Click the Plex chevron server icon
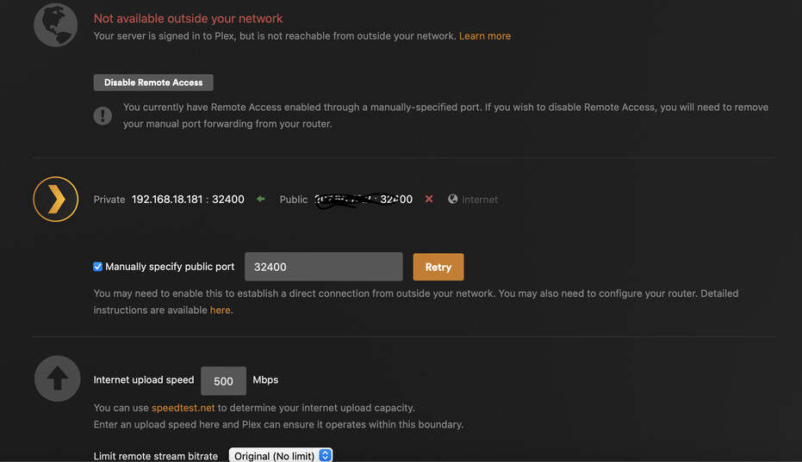The height and width of the screenshot is (462, 802). coord(56,200)
